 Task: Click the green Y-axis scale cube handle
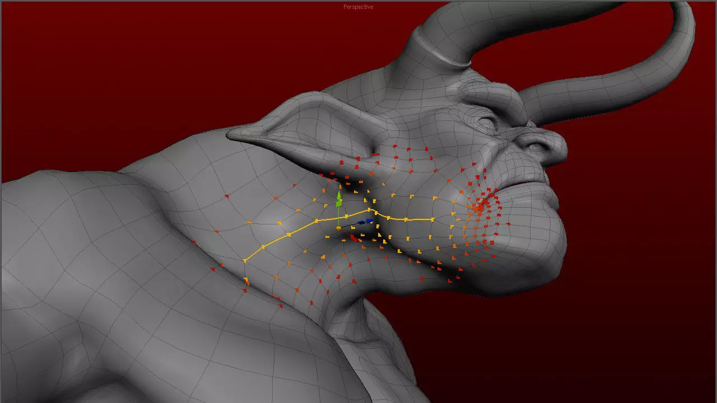[338, 204]
